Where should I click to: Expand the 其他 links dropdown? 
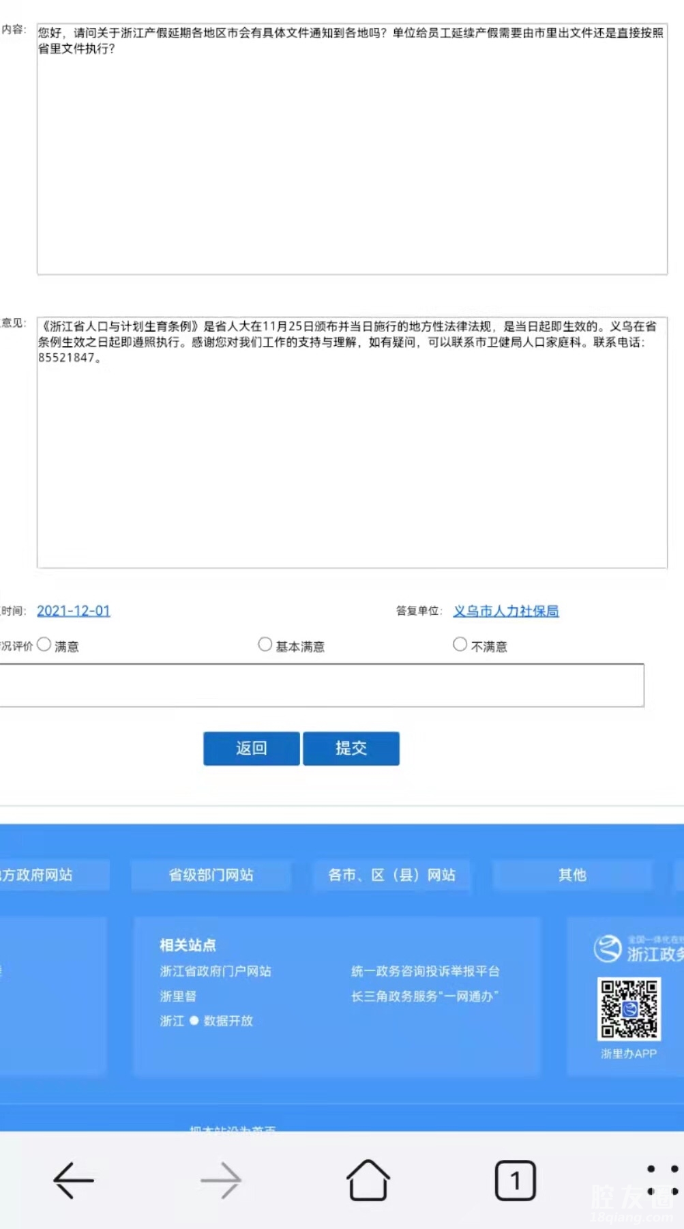[x=572, y=875]
